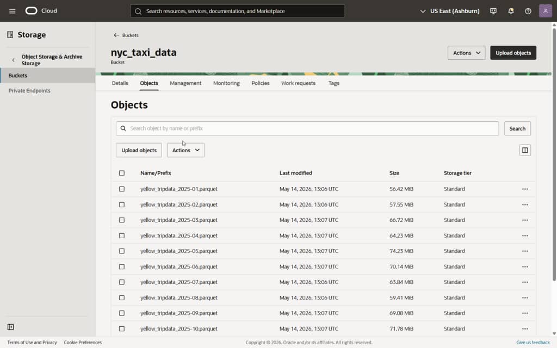Open actions menu for yellow_tripdata_2025-05.parquet
The width and height of the screenshot is (557, 348).
point(525,251)
